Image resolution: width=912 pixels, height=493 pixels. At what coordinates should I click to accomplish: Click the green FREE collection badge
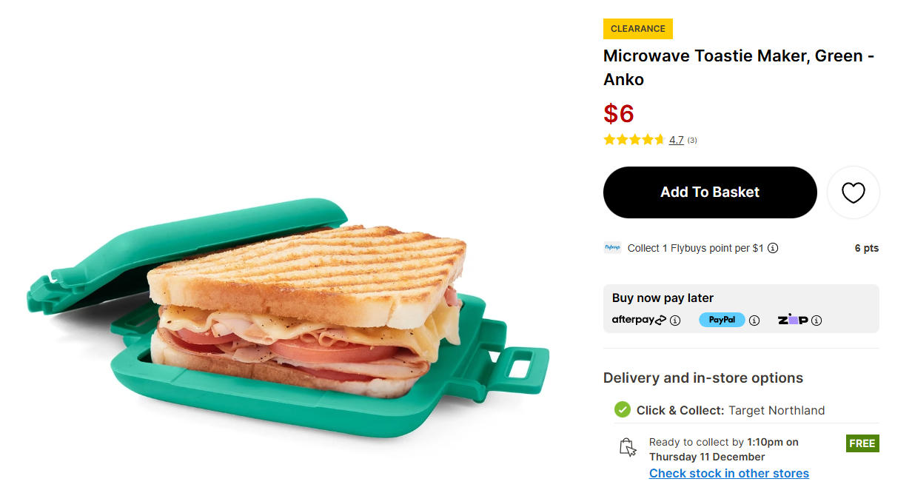(862, 443)
